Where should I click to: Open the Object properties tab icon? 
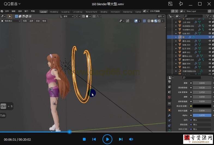[169, 110]
